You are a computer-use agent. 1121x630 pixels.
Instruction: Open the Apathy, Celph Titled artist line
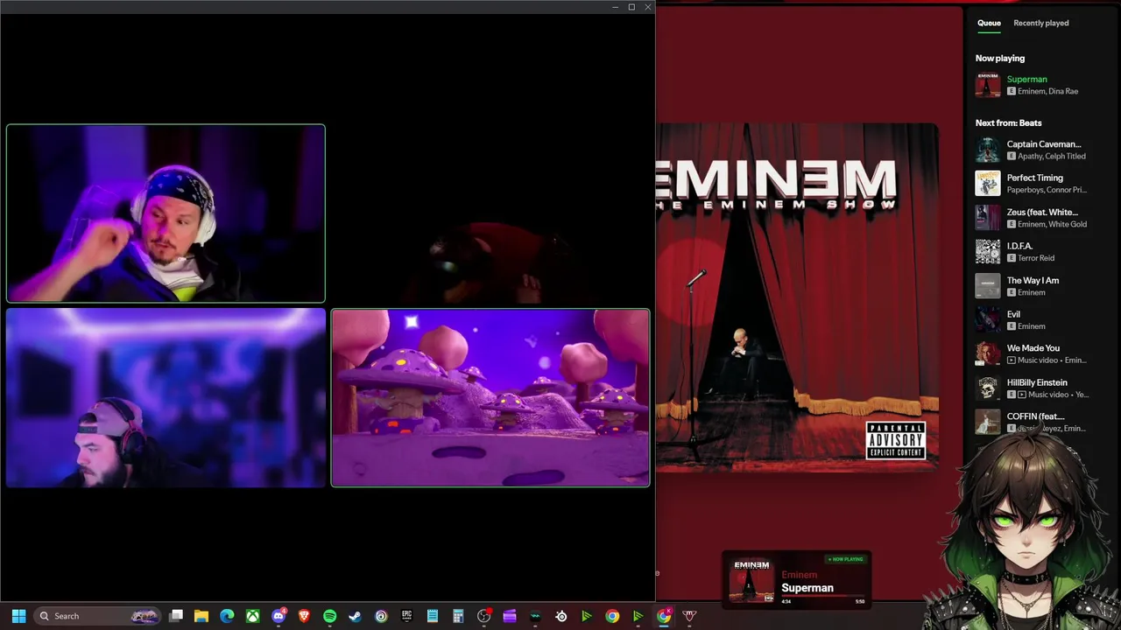[x=1052, y=156]
